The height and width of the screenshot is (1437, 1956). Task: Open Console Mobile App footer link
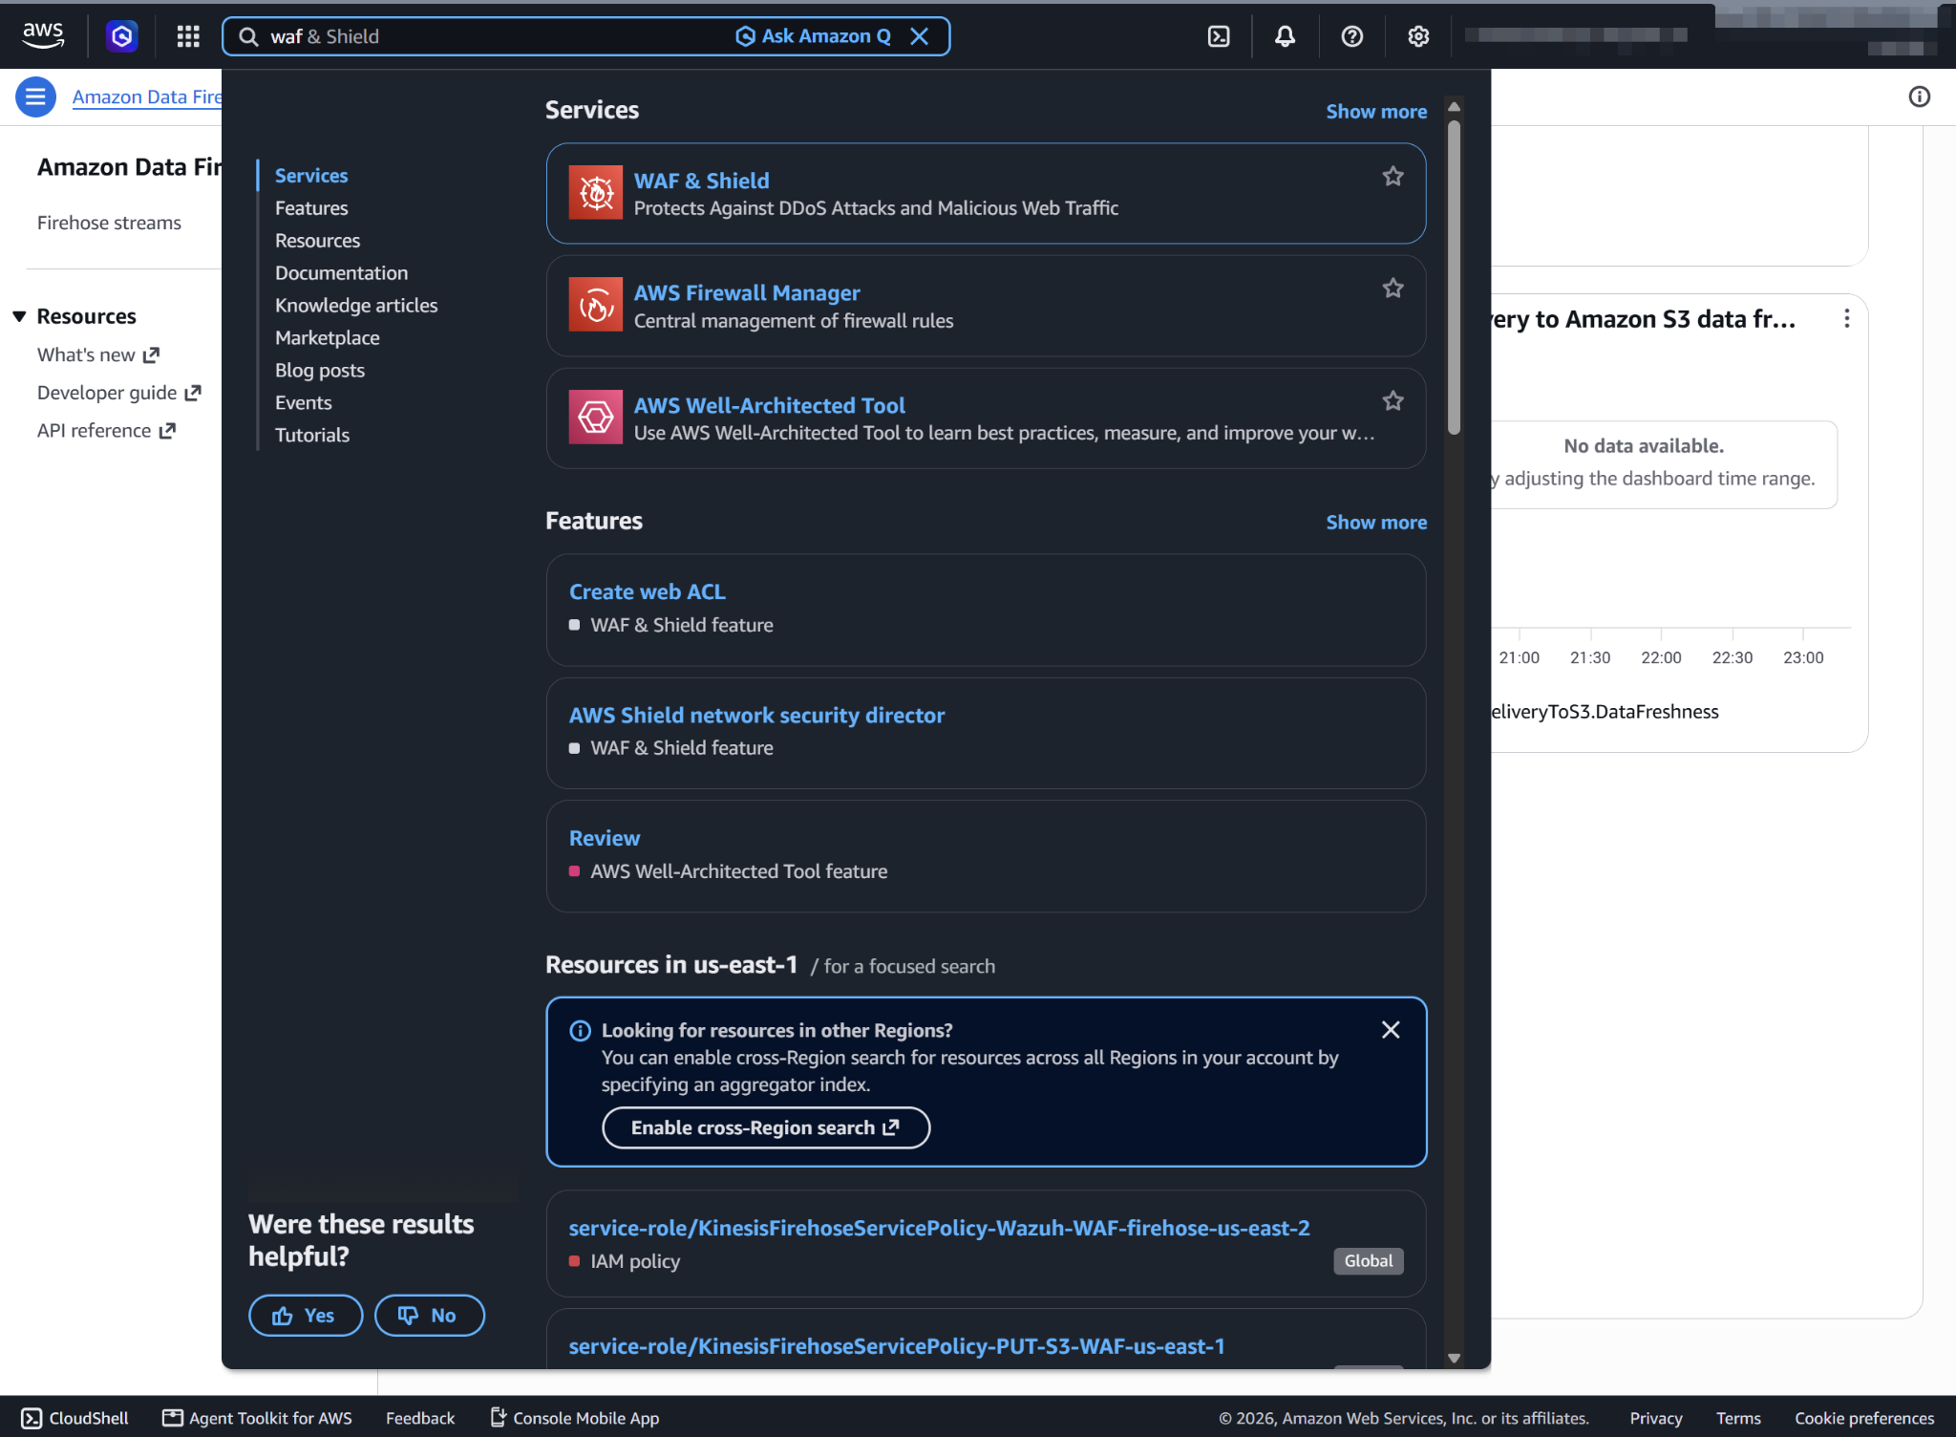click(x=574, y=1418)
